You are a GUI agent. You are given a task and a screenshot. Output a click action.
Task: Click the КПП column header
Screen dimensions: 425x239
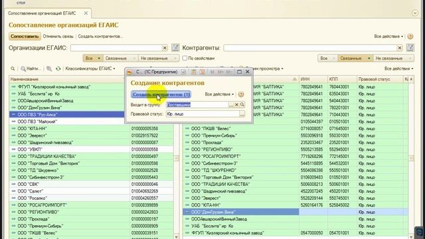[342, 79]
